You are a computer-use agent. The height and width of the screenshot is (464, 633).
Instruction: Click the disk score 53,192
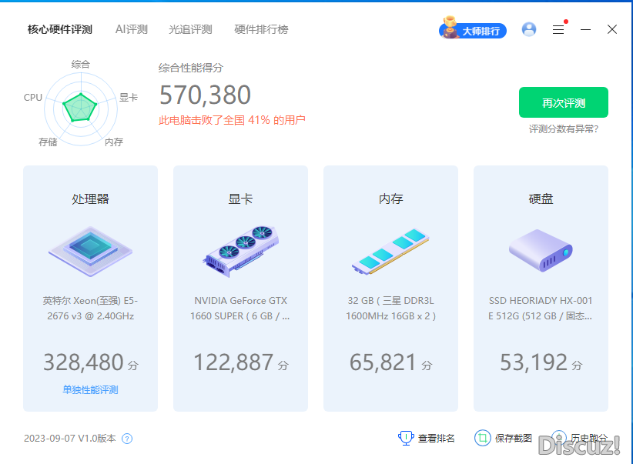[x=534, y=362]
